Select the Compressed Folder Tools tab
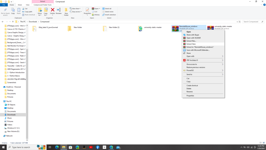The width and height of the screenshot is (266, 150). tap(43, 5)
